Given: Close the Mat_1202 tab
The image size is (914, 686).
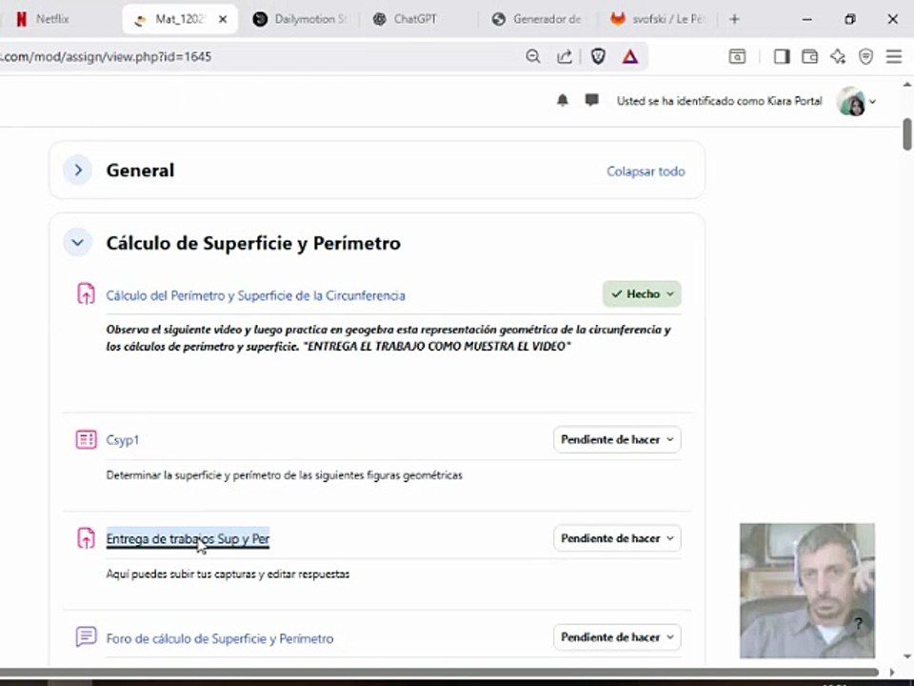Looking at the screenshot, I should point(223,19).
